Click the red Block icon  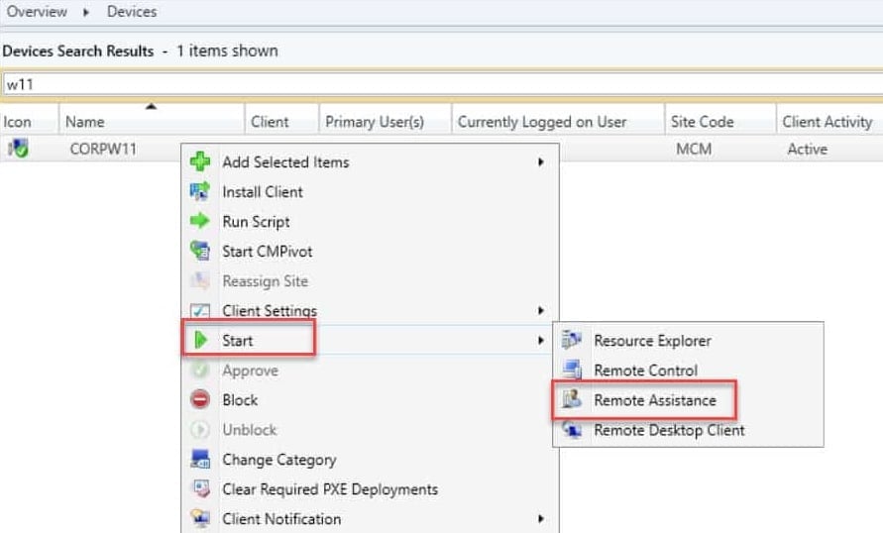point(200,399)
